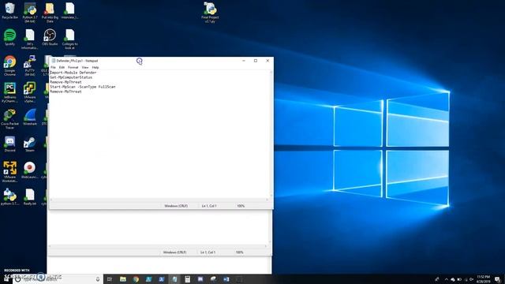Screen dimensions: 505x284
Task: Open the PuTTY (64-bit) desktop shortcut
Action: tap(30, 65)
